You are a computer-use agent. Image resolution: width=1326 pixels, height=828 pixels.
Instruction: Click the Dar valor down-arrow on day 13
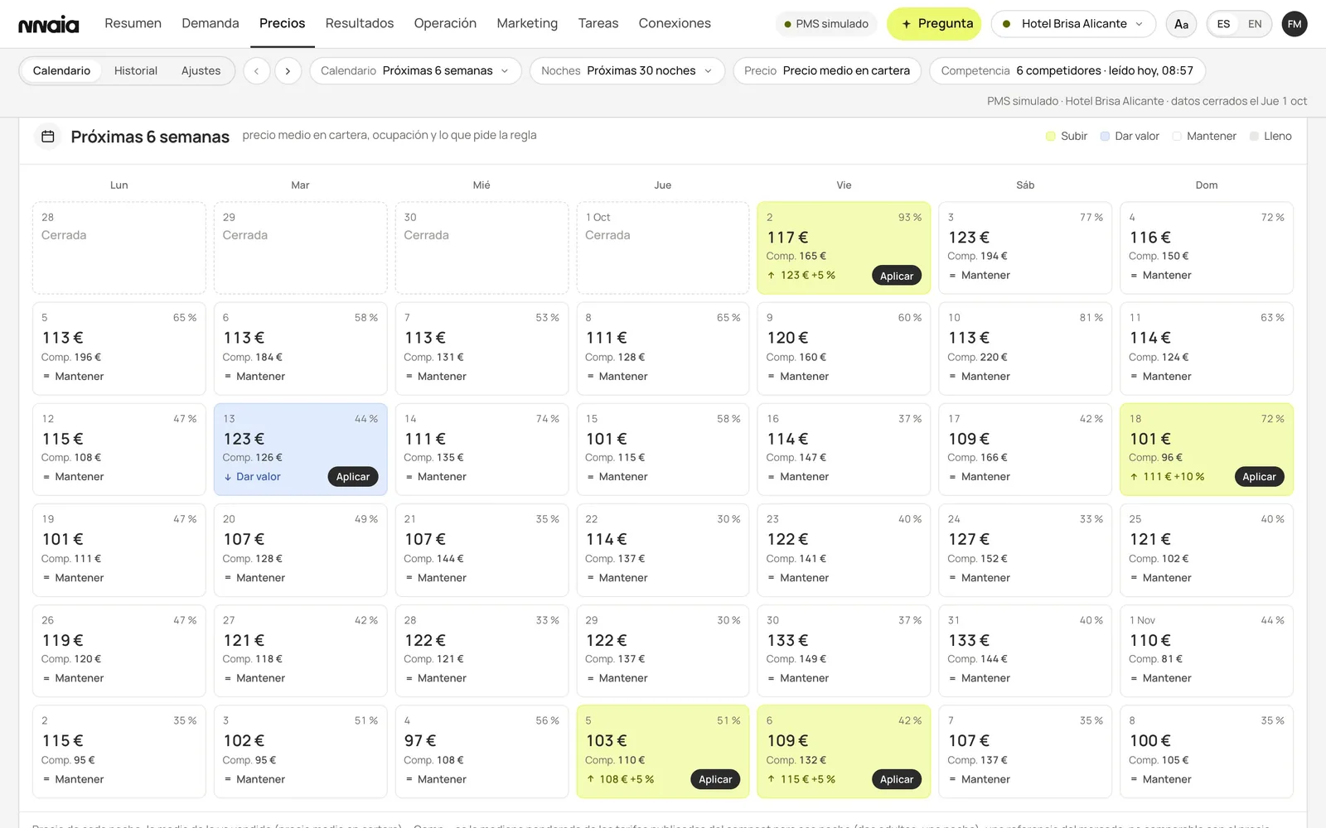click(252, 477)
